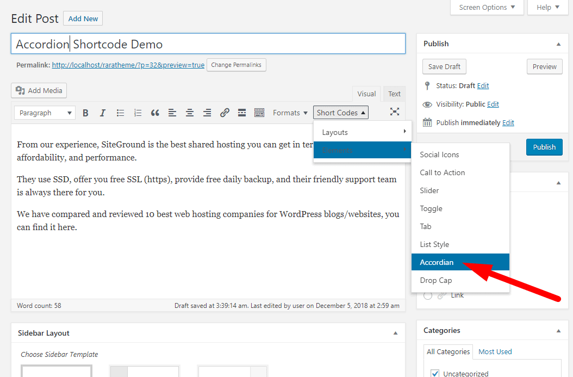Enable distraction-free writing mode
The height and width of the screenshot is (377, 573).
[x=394, y=112]
